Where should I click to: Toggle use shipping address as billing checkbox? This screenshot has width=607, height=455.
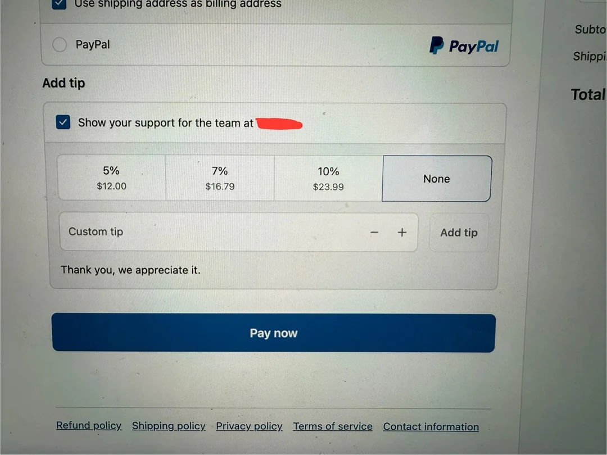59,3
